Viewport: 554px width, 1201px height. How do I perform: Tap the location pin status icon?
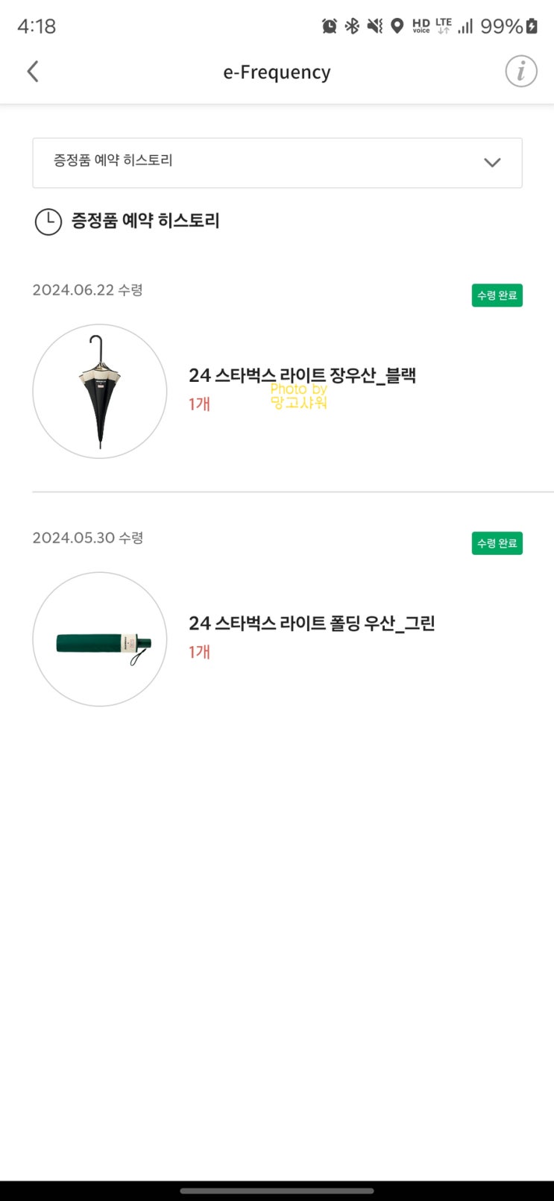pos(397,26)
